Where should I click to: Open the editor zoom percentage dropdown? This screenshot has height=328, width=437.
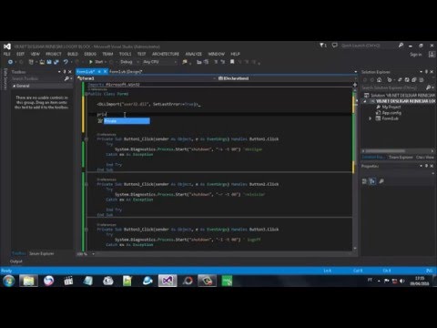point(93,254)
